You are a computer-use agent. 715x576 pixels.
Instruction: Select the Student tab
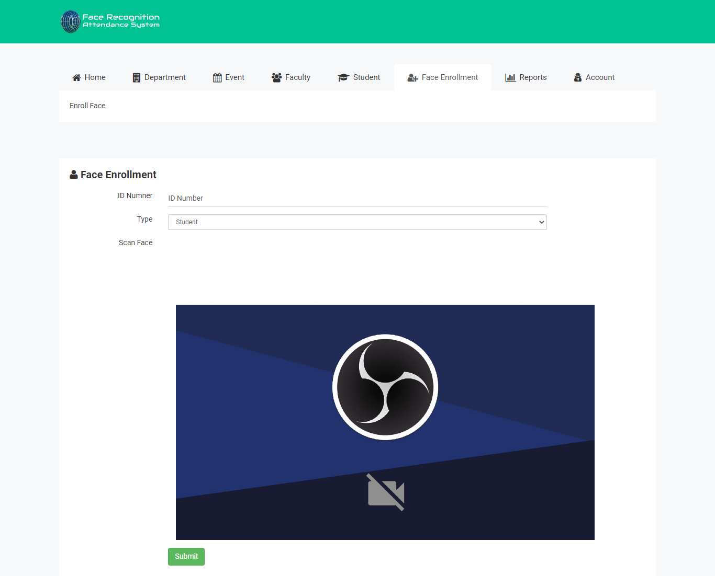pos(359,77)
